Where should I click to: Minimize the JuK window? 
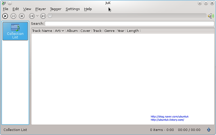pyautogui.click(x=200, y=3)
